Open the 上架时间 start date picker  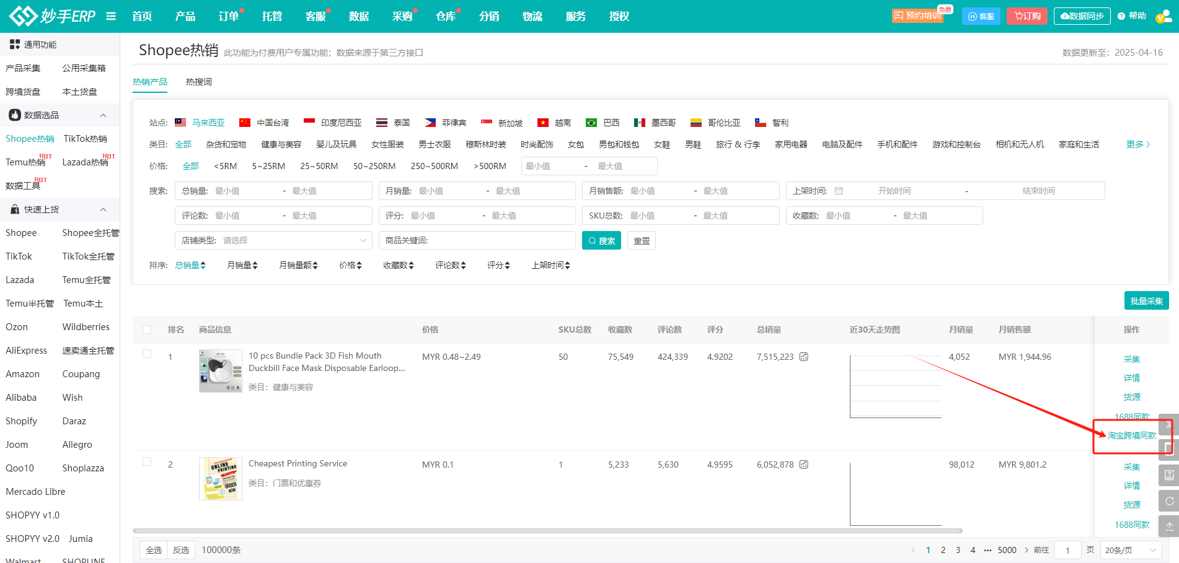click(894, 191)
